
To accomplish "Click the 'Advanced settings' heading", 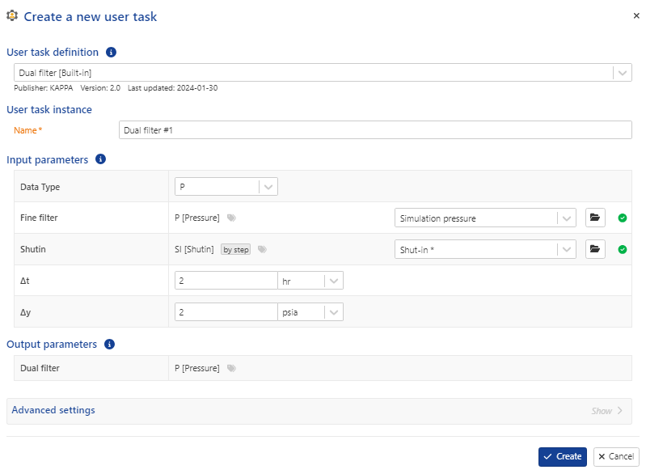I will click(x=53, y=410).
